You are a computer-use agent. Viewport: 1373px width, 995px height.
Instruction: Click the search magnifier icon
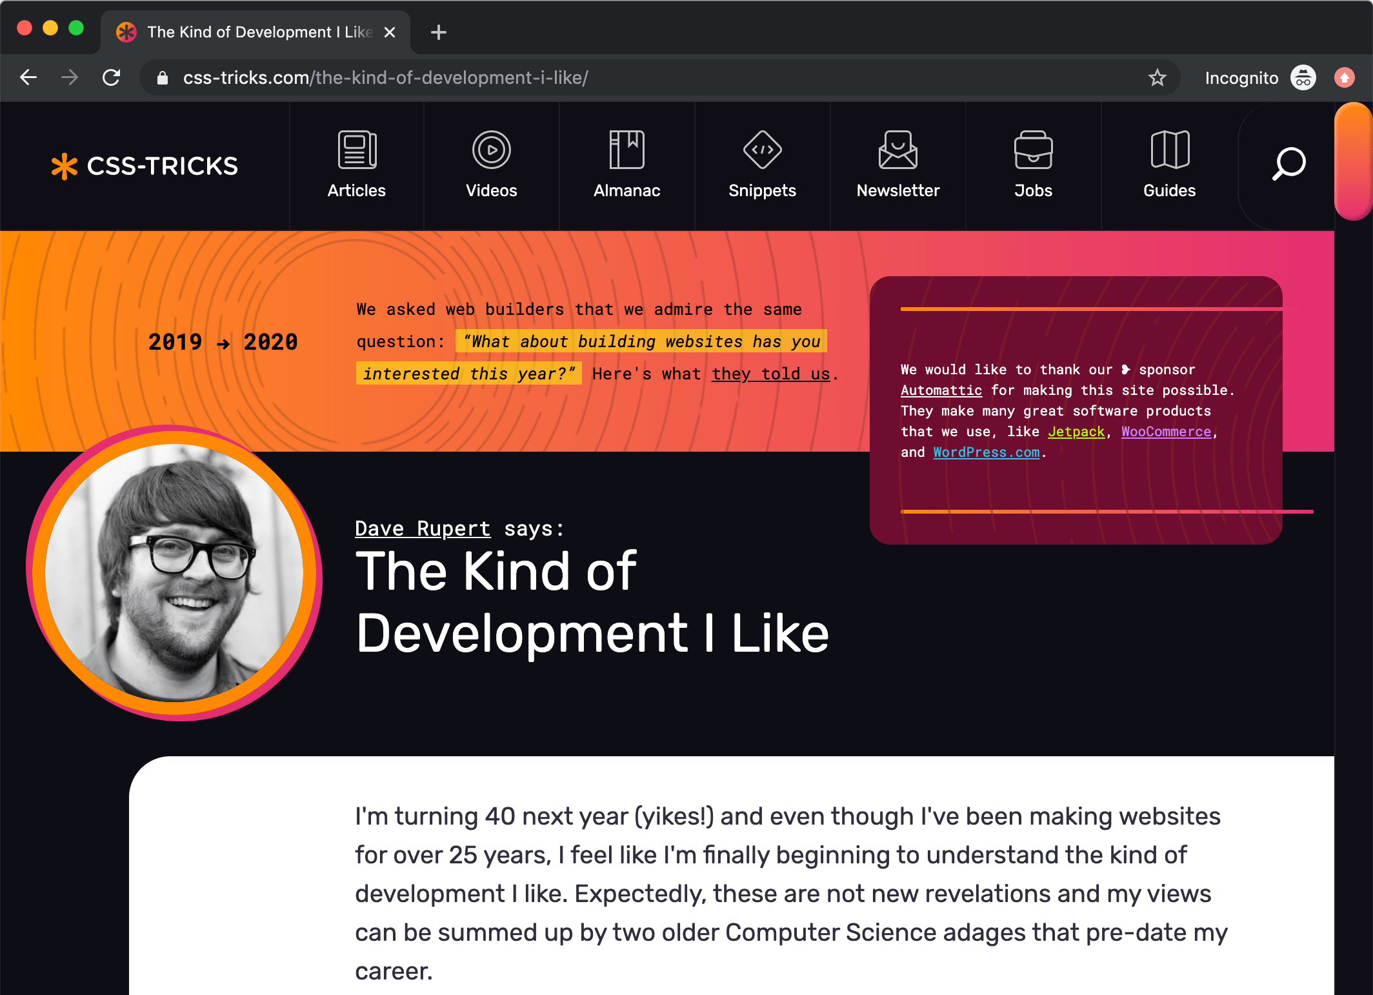point(1288,164)
